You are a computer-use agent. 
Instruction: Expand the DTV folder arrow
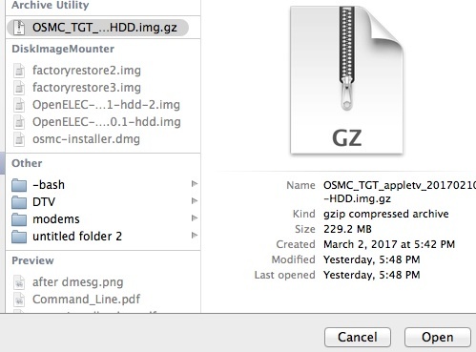[x=195, y=201]
